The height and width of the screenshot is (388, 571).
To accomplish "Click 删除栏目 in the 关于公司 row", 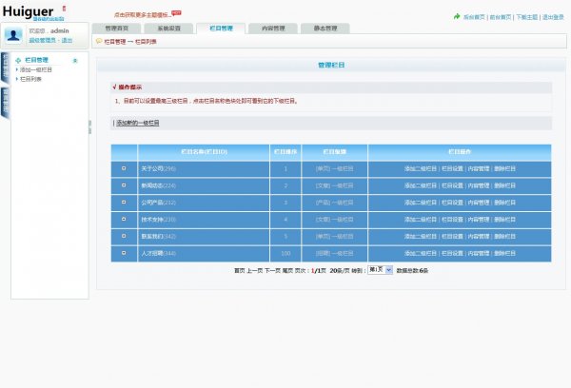I will 504,168.
